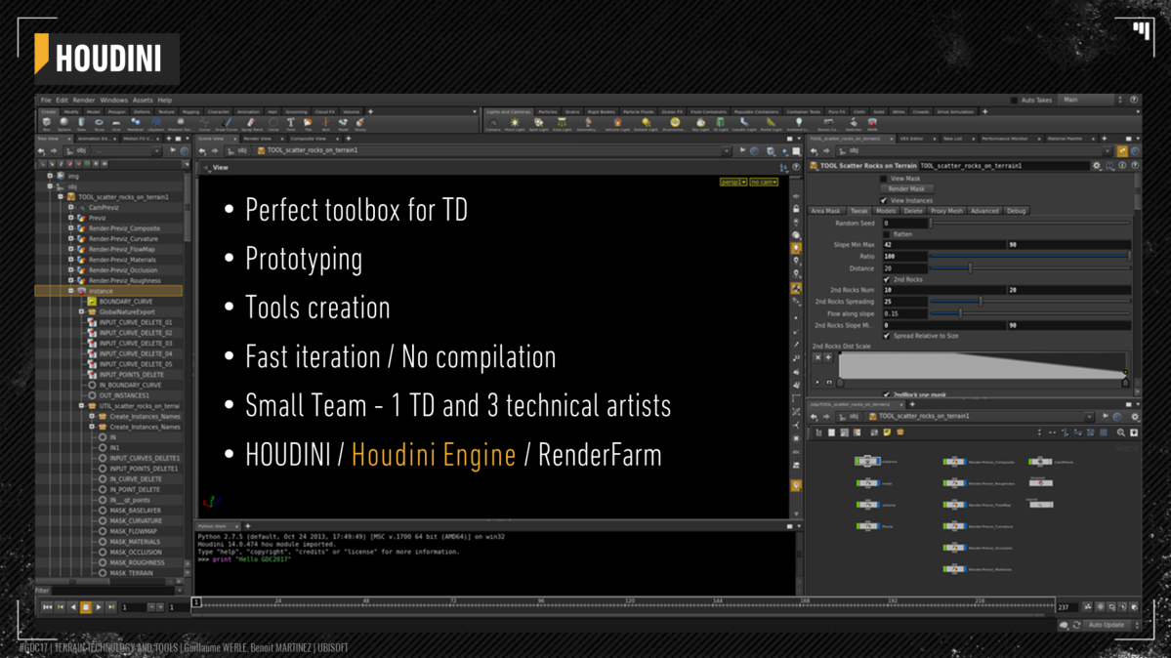
Task: Jump timeline to first frame
Action: (x=47, y=607)
